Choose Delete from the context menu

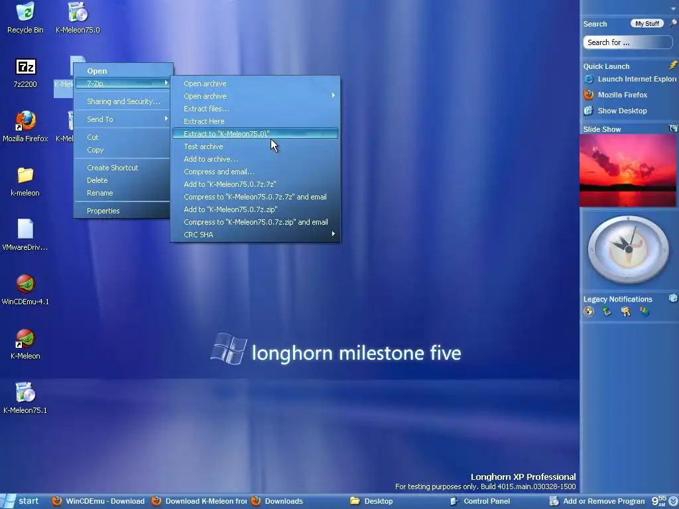point(123,180)
